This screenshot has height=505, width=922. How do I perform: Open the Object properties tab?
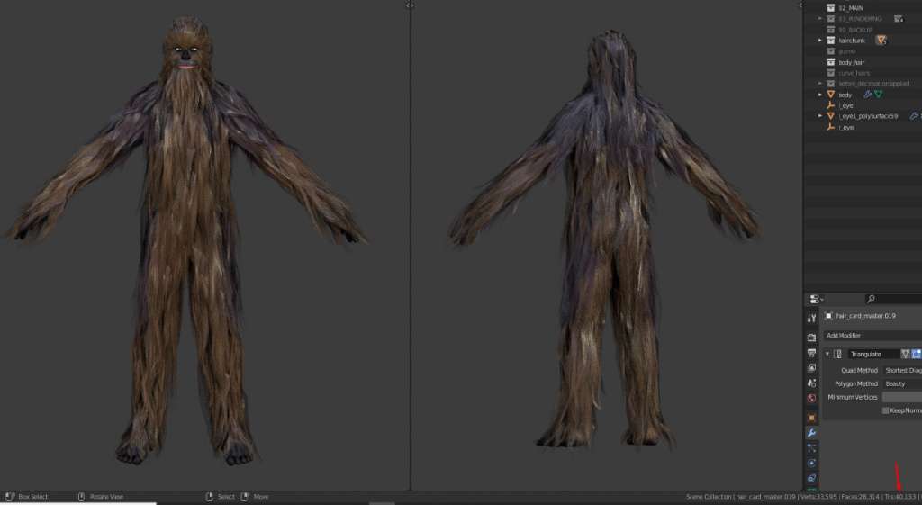pos(811,418)
